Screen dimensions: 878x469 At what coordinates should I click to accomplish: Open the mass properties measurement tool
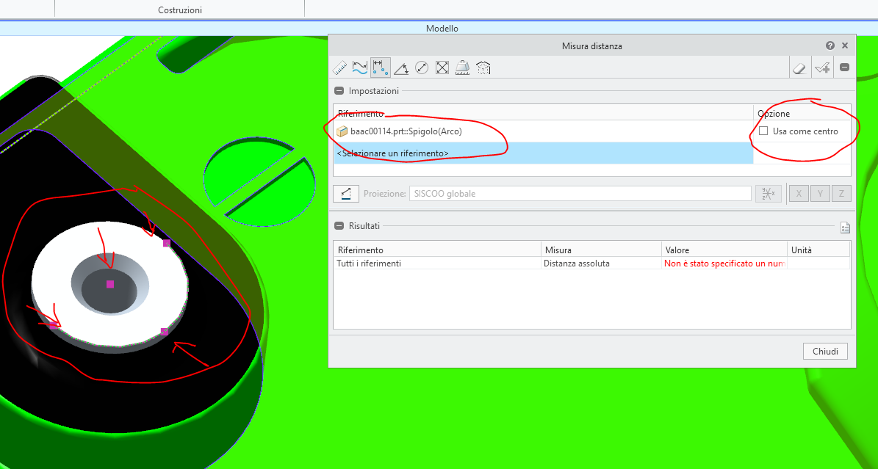point(462,67)
